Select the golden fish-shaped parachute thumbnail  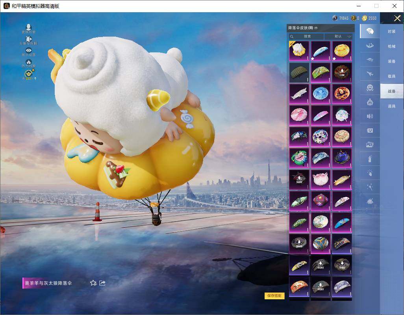click(342, 179)
